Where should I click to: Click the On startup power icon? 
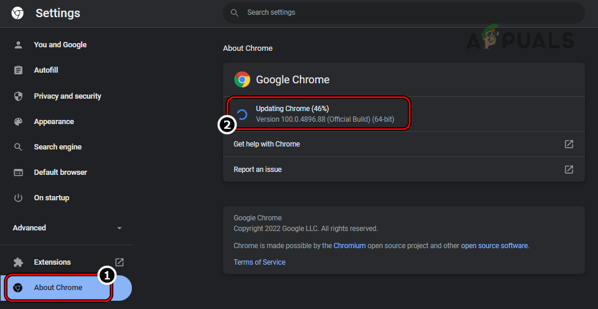pos(18,198)
